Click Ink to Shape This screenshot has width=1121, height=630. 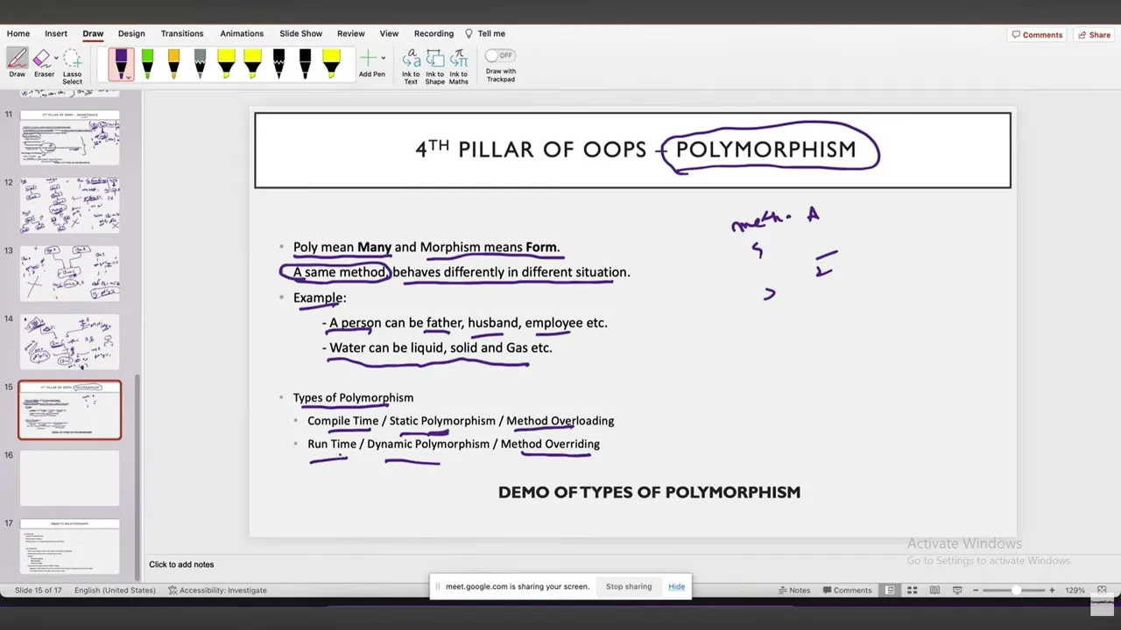[x=435, y=66]
